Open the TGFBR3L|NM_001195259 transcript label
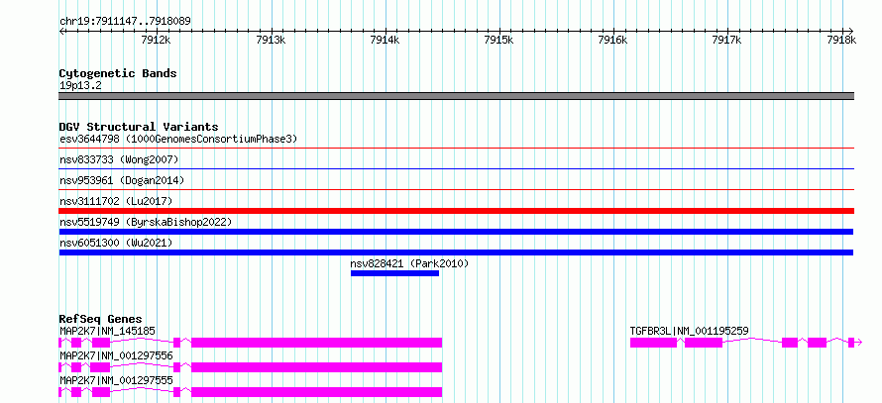Viewport: 882px width, 403px height. 689,331
